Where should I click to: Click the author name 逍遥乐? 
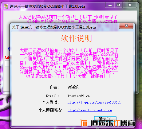tap(73, 87)
